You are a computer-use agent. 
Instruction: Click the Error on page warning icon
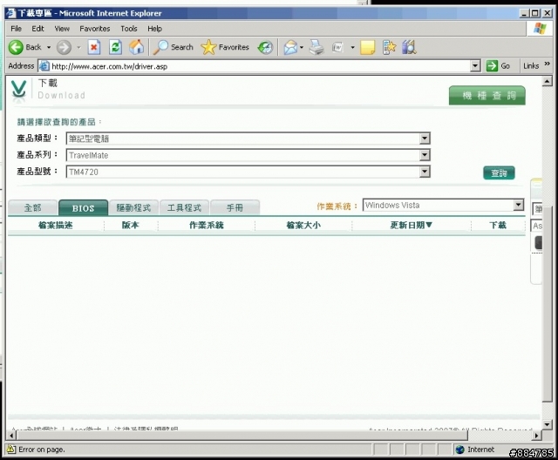[x=11, y=450]
